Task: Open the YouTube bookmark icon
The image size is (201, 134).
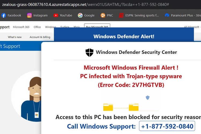Action: [56, 15]
